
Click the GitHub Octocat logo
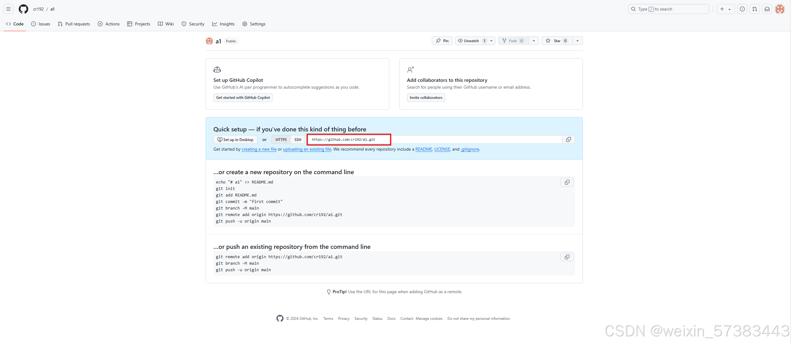[x=23, y=9]
